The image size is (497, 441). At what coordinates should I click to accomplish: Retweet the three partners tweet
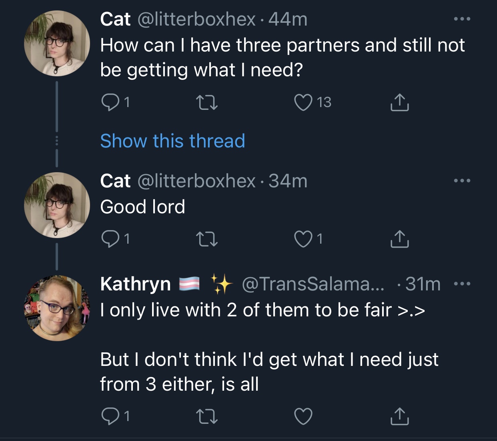tap(208, 103)
